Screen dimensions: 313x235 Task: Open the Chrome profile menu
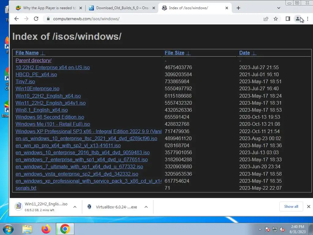tap(298, 19)
